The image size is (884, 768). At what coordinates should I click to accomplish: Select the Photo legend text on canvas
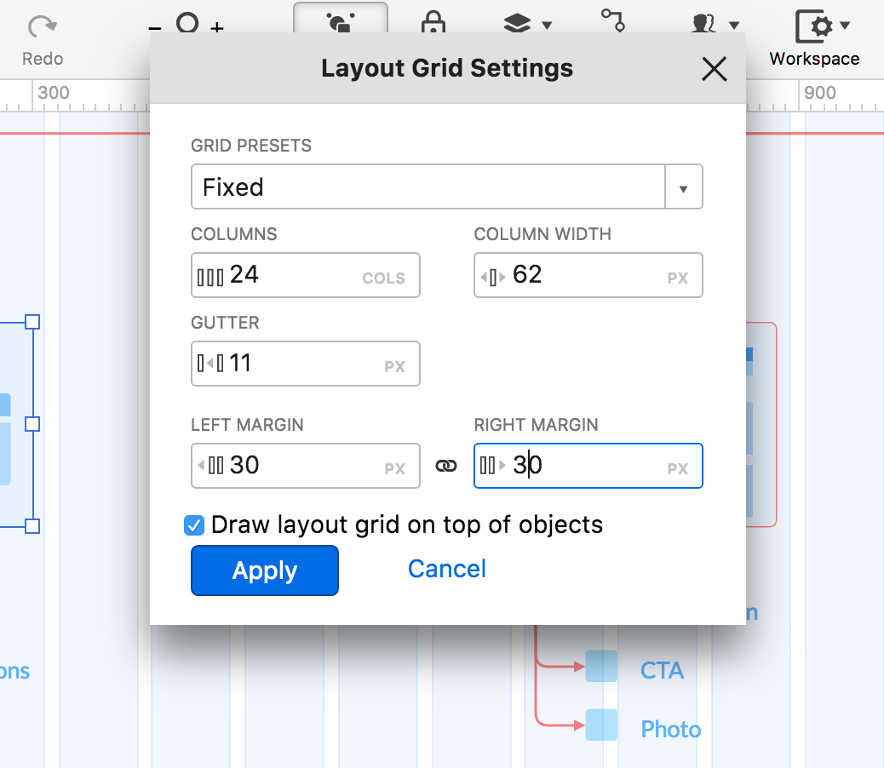pyautogui.click(x=671, y=729)
